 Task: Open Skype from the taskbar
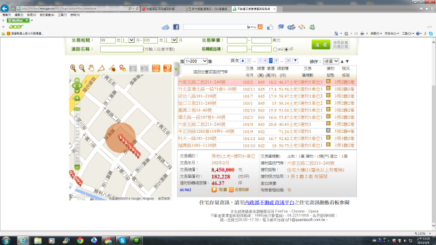coord(123,240)
